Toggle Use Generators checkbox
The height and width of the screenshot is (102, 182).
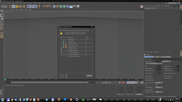point(156,78)
